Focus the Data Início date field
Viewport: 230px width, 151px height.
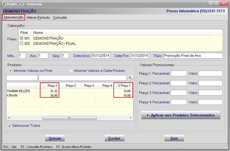(101, 56)
